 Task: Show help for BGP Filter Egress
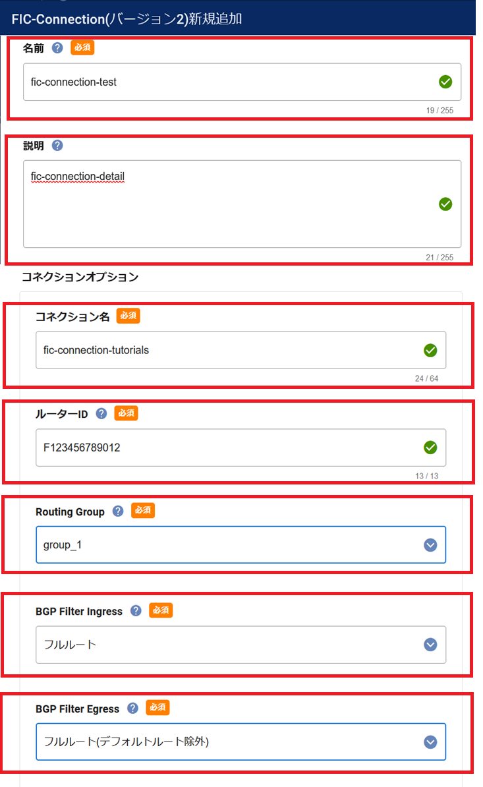132,708
